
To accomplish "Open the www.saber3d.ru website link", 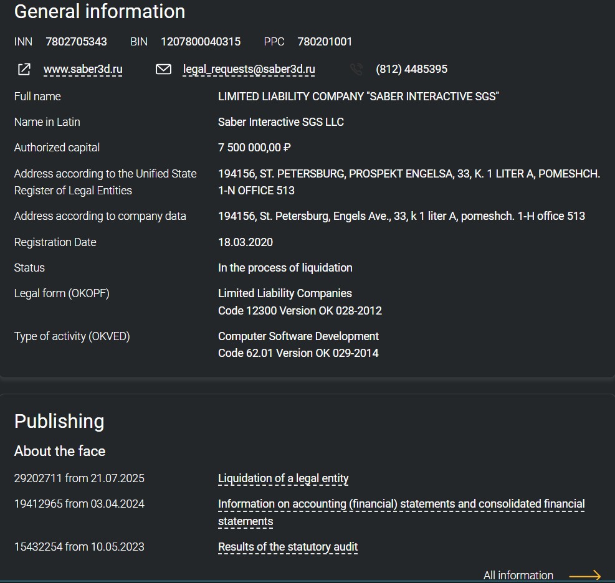I will click(x=83, y=69).
